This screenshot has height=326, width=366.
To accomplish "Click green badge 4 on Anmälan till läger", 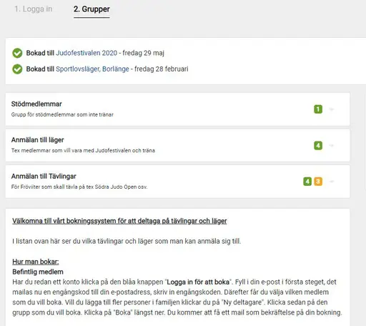I will coord(318,145).
